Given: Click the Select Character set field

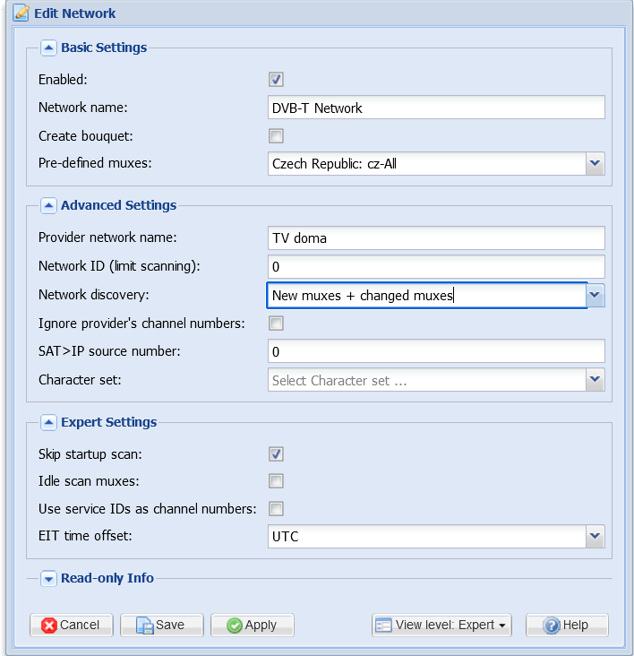Looking at the screenshot, I should pos(427,380).
